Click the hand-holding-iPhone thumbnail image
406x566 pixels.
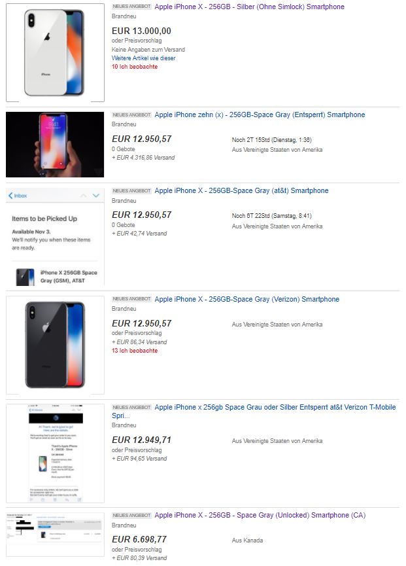(55, 145)
